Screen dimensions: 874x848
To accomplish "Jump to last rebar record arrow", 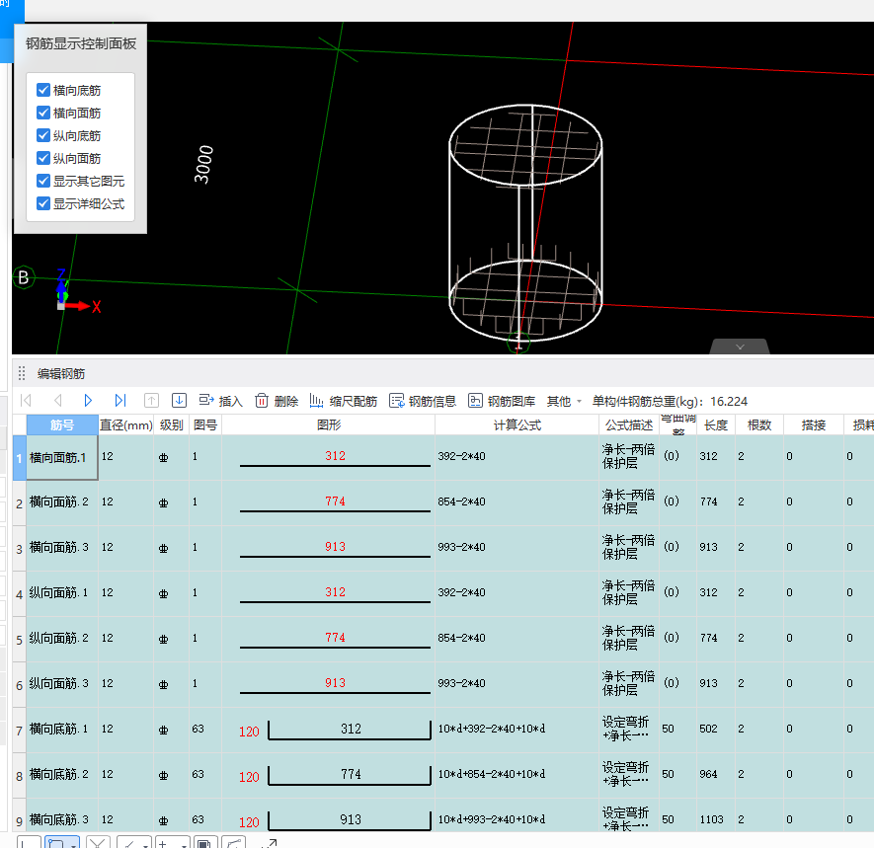I will pos(119,401).
